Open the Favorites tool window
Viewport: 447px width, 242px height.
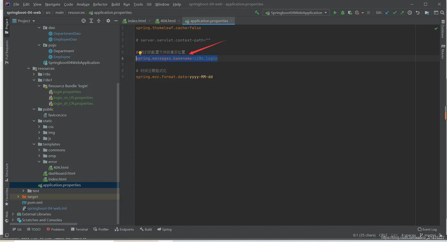coord(7,197)
